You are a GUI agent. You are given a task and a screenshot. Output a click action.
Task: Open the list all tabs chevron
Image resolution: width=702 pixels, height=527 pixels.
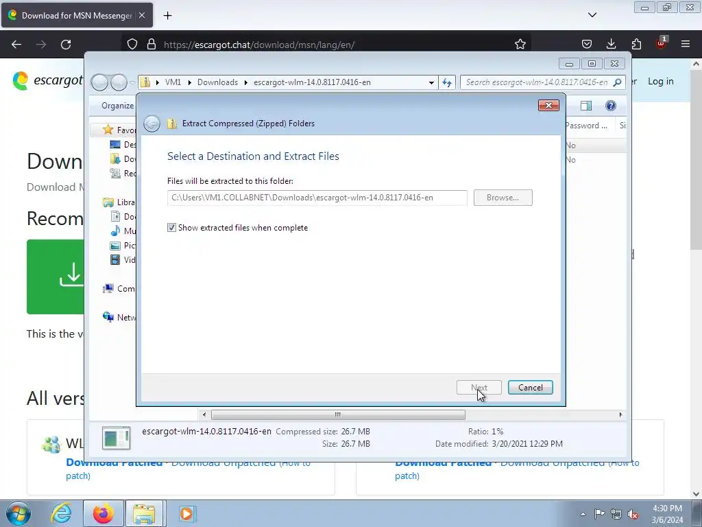pos(592,15)
